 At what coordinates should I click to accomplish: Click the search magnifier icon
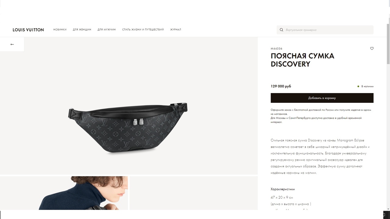pyautogui.click(x=282, y=30)
